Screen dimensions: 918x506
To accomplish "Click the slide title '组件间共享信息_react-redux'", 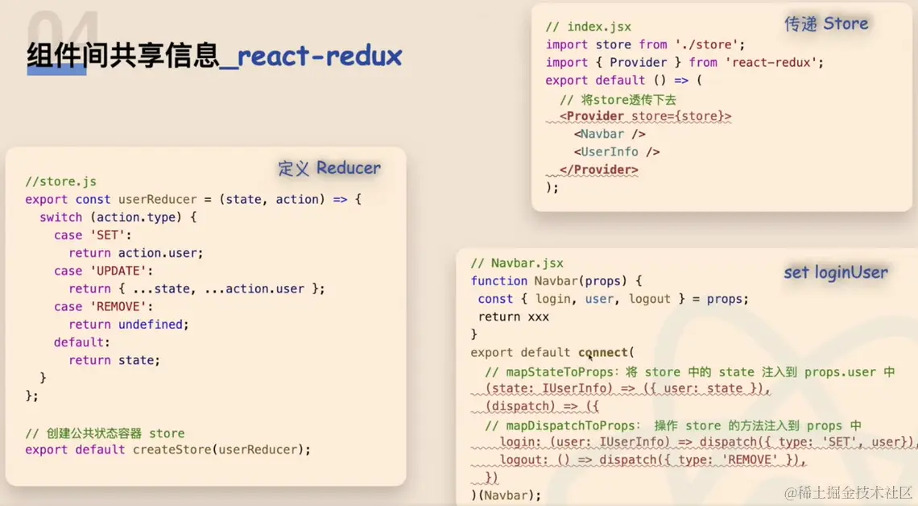I will click(x=214, y=56).
